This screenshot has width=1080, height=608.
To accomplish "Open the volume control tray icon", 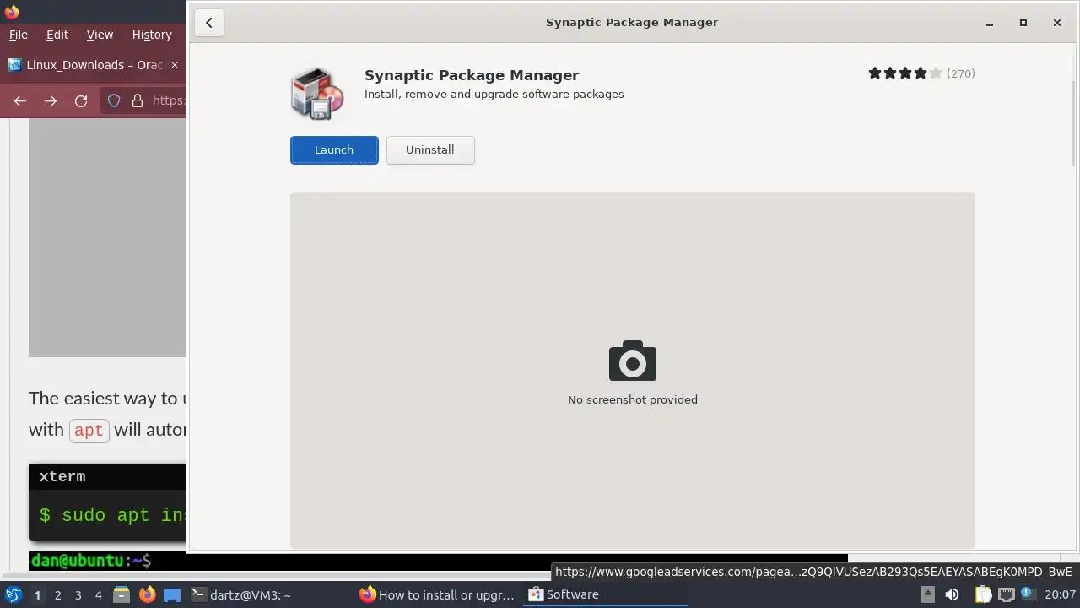I will [x=952, y=594].
